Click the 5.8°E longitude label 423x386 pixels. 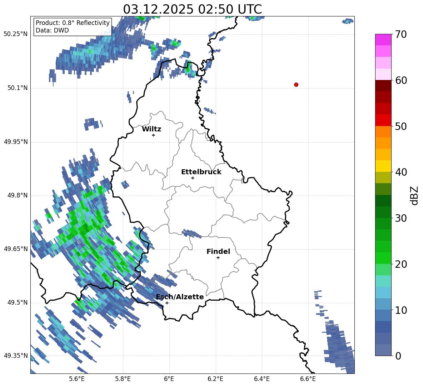(123, 379)
